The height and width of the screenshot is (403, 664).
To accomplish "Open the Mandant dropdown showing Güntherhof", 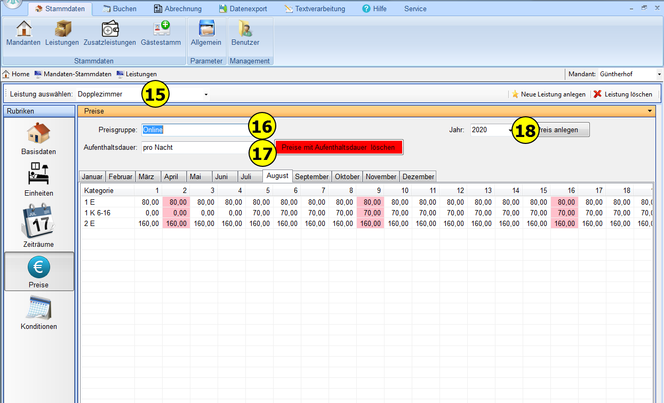I will (x=659, y=74).
